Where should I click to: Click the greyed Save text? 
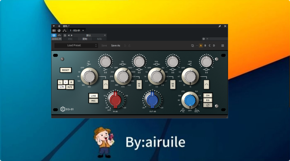(x=104, y=45)
